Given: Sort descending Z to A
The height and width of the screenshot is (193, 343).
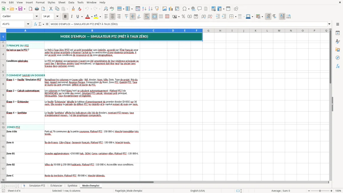Looking at the screenshot, I should pos(150,9).
